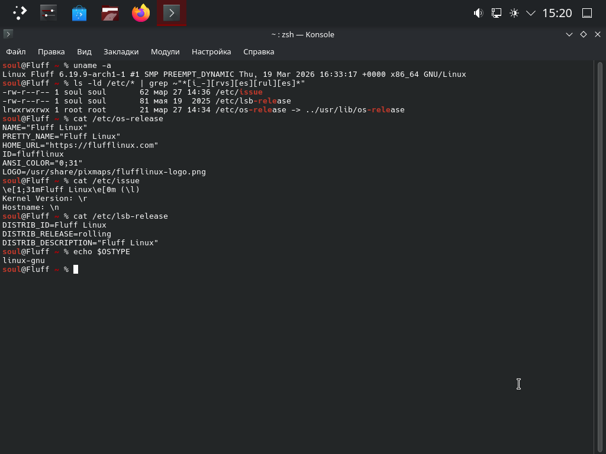Launch Firefox from the panel
606x454 pixels.
coord(141,13)
